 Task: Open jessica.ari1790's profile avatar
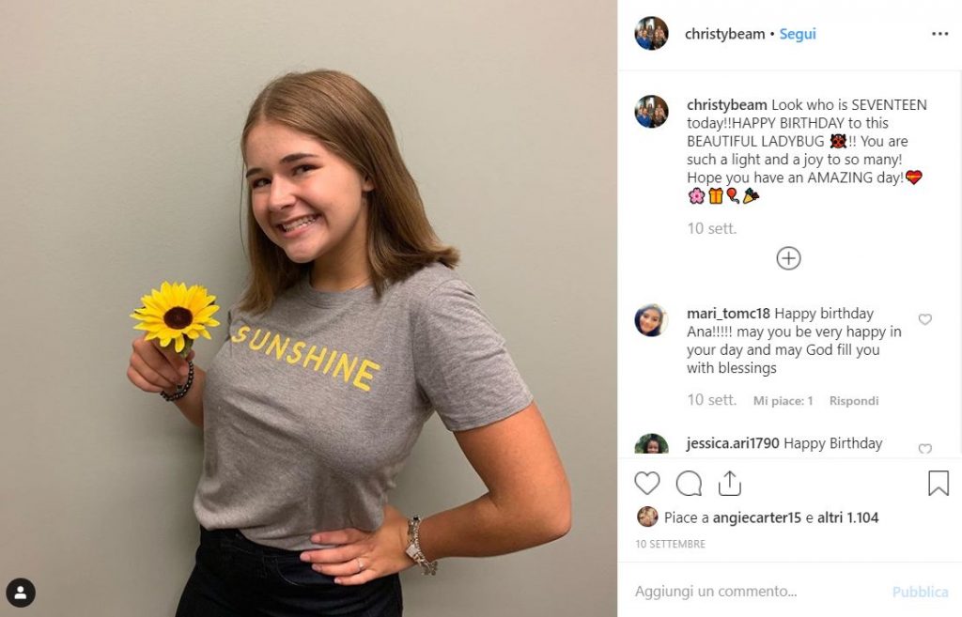coord(652,445)
